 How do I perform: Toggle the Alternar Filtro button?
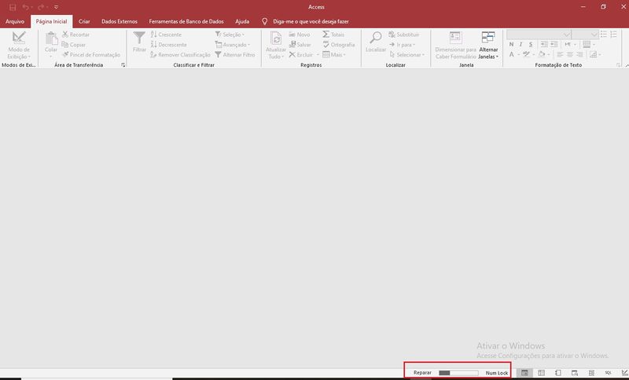pos(235,54)
